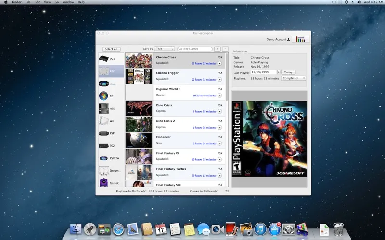Expand options arrow for Chrono Cross

(x=220, y=63)
